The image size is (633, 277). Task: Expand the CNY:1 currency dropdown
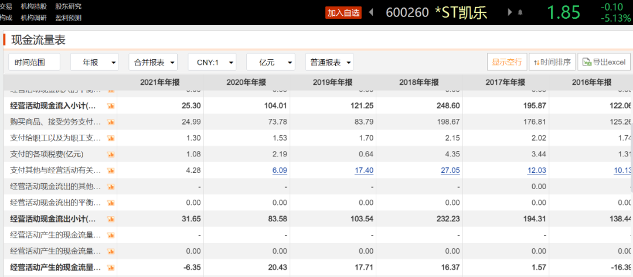click(212, 62)
